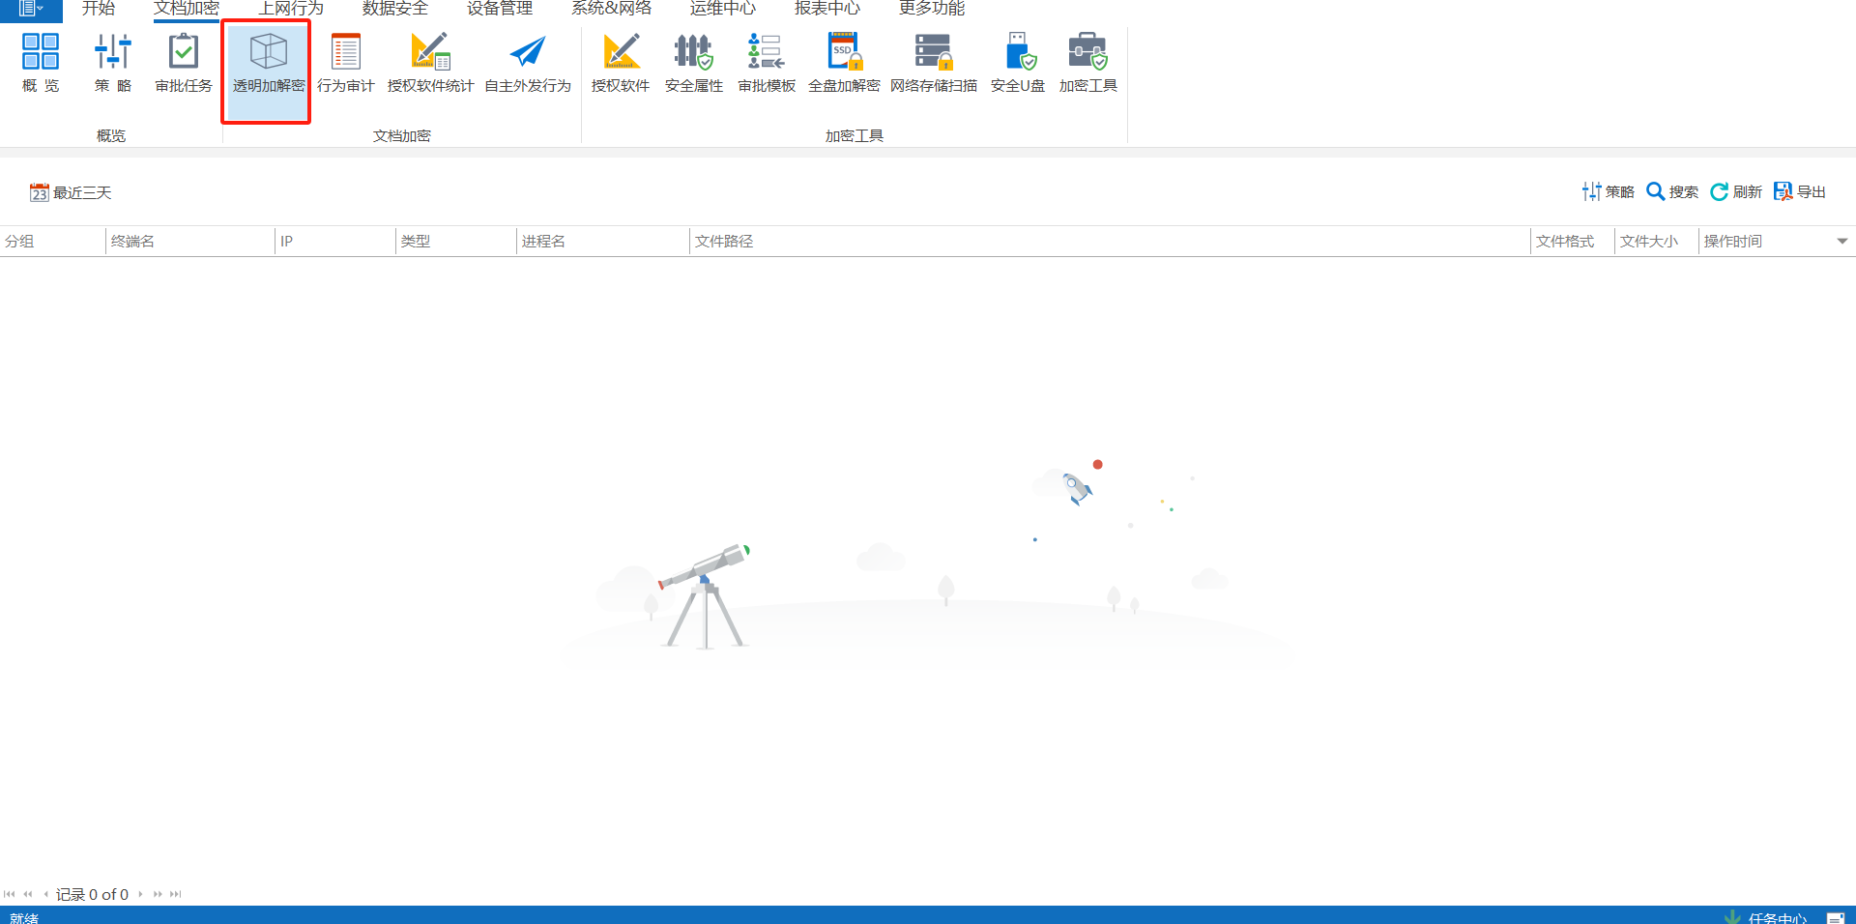The image size is (1856, 924).
Task: Open 授权软件统计 statistics
Action: tap(430, 64)
